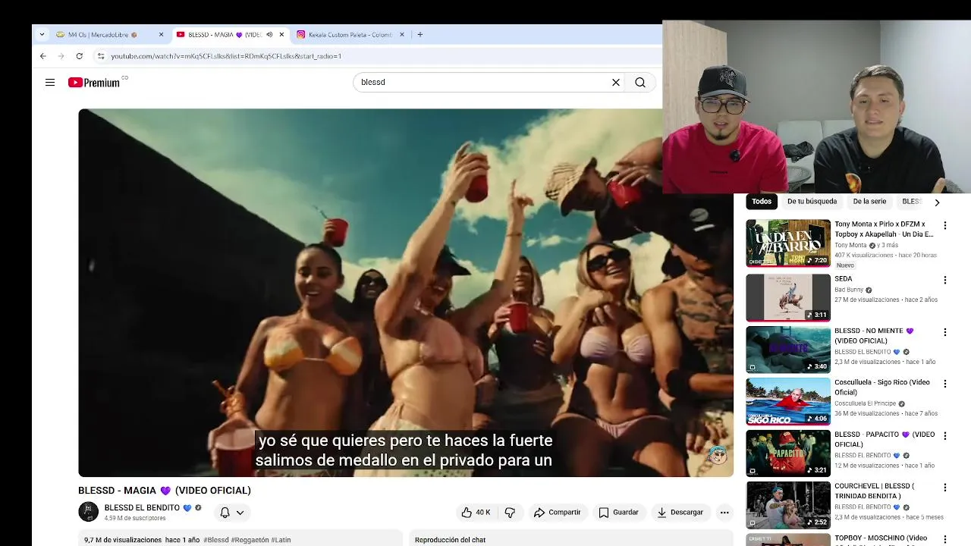The height and width of the screenshot is (546, 971).
Task: Go back with browser back arrow
Action: (43, 56)
